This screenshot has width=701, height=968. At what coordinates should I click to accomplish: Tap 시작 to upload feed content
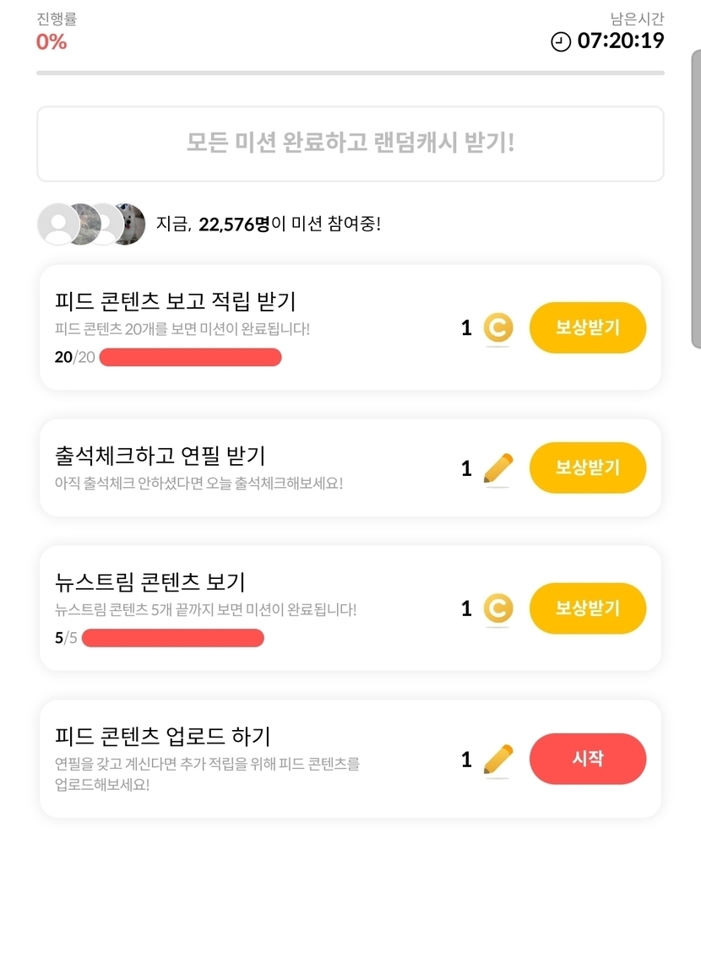[587, 759]
